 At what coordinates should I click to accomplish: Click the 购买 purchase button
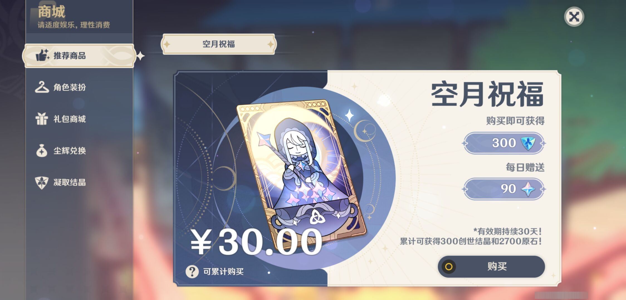pyautogui.click(x=491, y=267)
